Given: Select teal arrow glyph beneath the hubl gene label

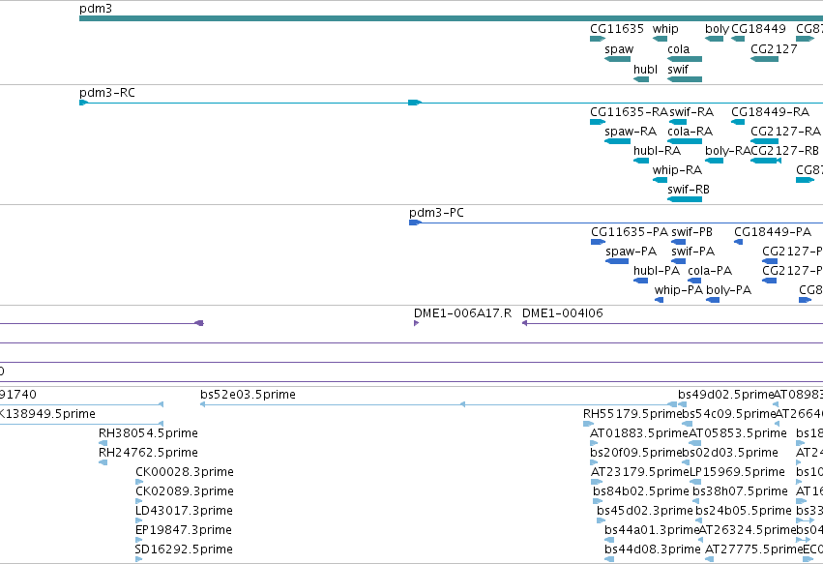Looking at the screenshot, I should pyautogui.click(x=641, y=79).
